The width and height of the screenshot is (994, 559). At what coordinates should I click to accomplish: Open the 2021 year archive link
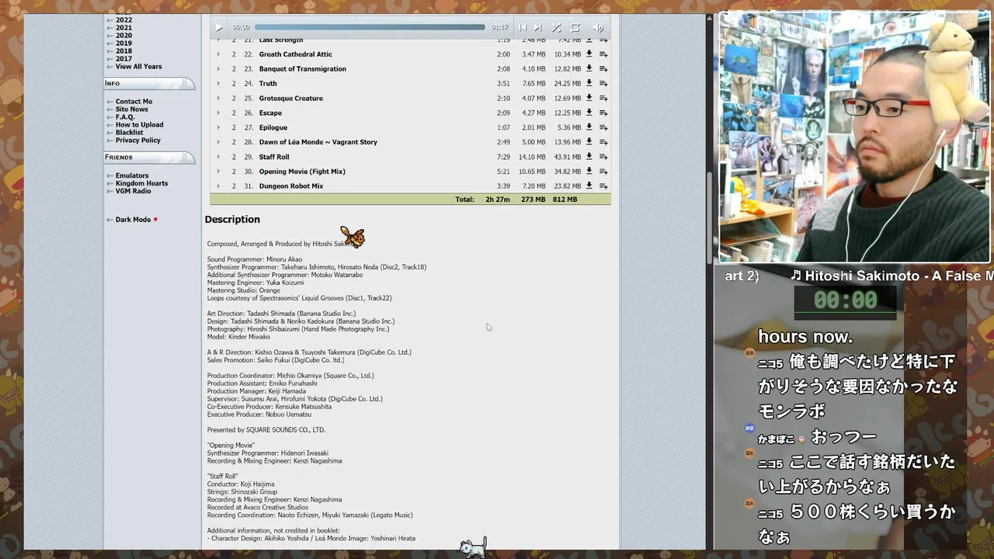click(123, 28)
